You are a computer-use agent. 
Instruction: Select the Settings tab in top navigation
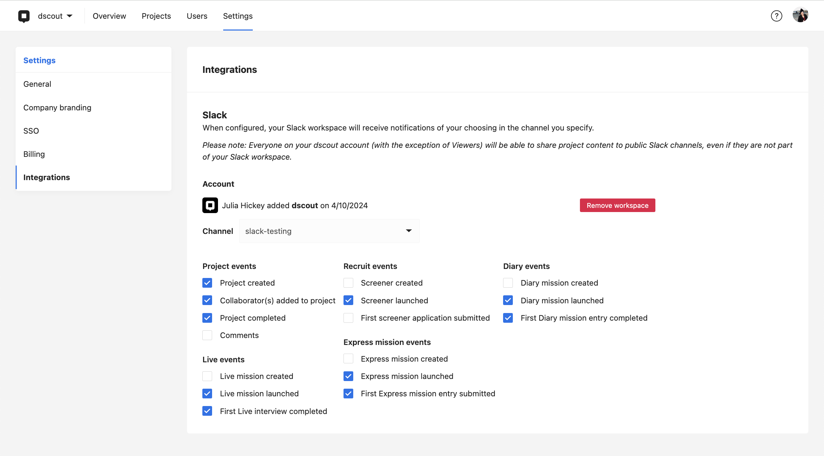pyautogui.click(x=238, y=16)
